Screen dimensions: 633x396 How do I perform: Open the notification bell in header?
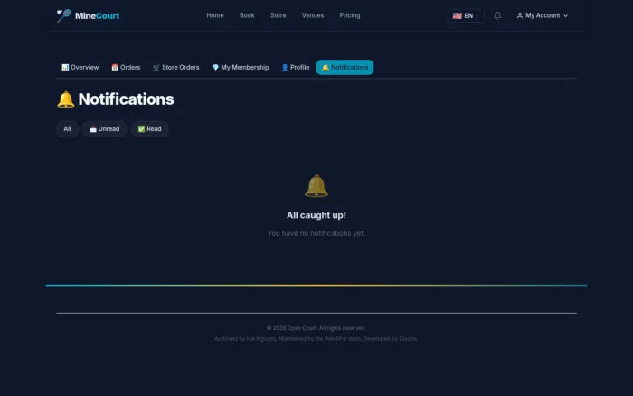pos(497,15)
